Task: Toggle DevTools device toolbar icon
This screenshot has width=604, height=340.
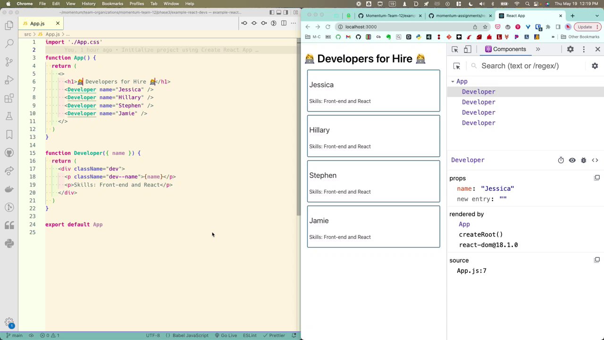Action: (467, 49)
